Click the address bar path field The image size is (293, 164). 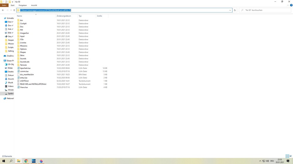pos(124,10)
